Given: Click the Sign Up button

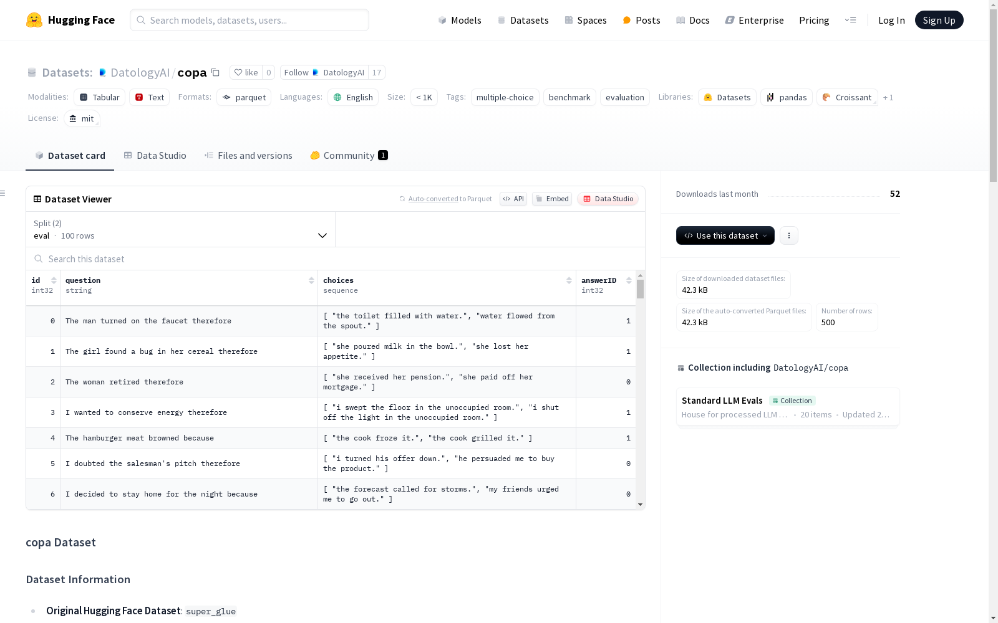Looking at the screenshot, I should pyautogui.click(x=939, y=20).
